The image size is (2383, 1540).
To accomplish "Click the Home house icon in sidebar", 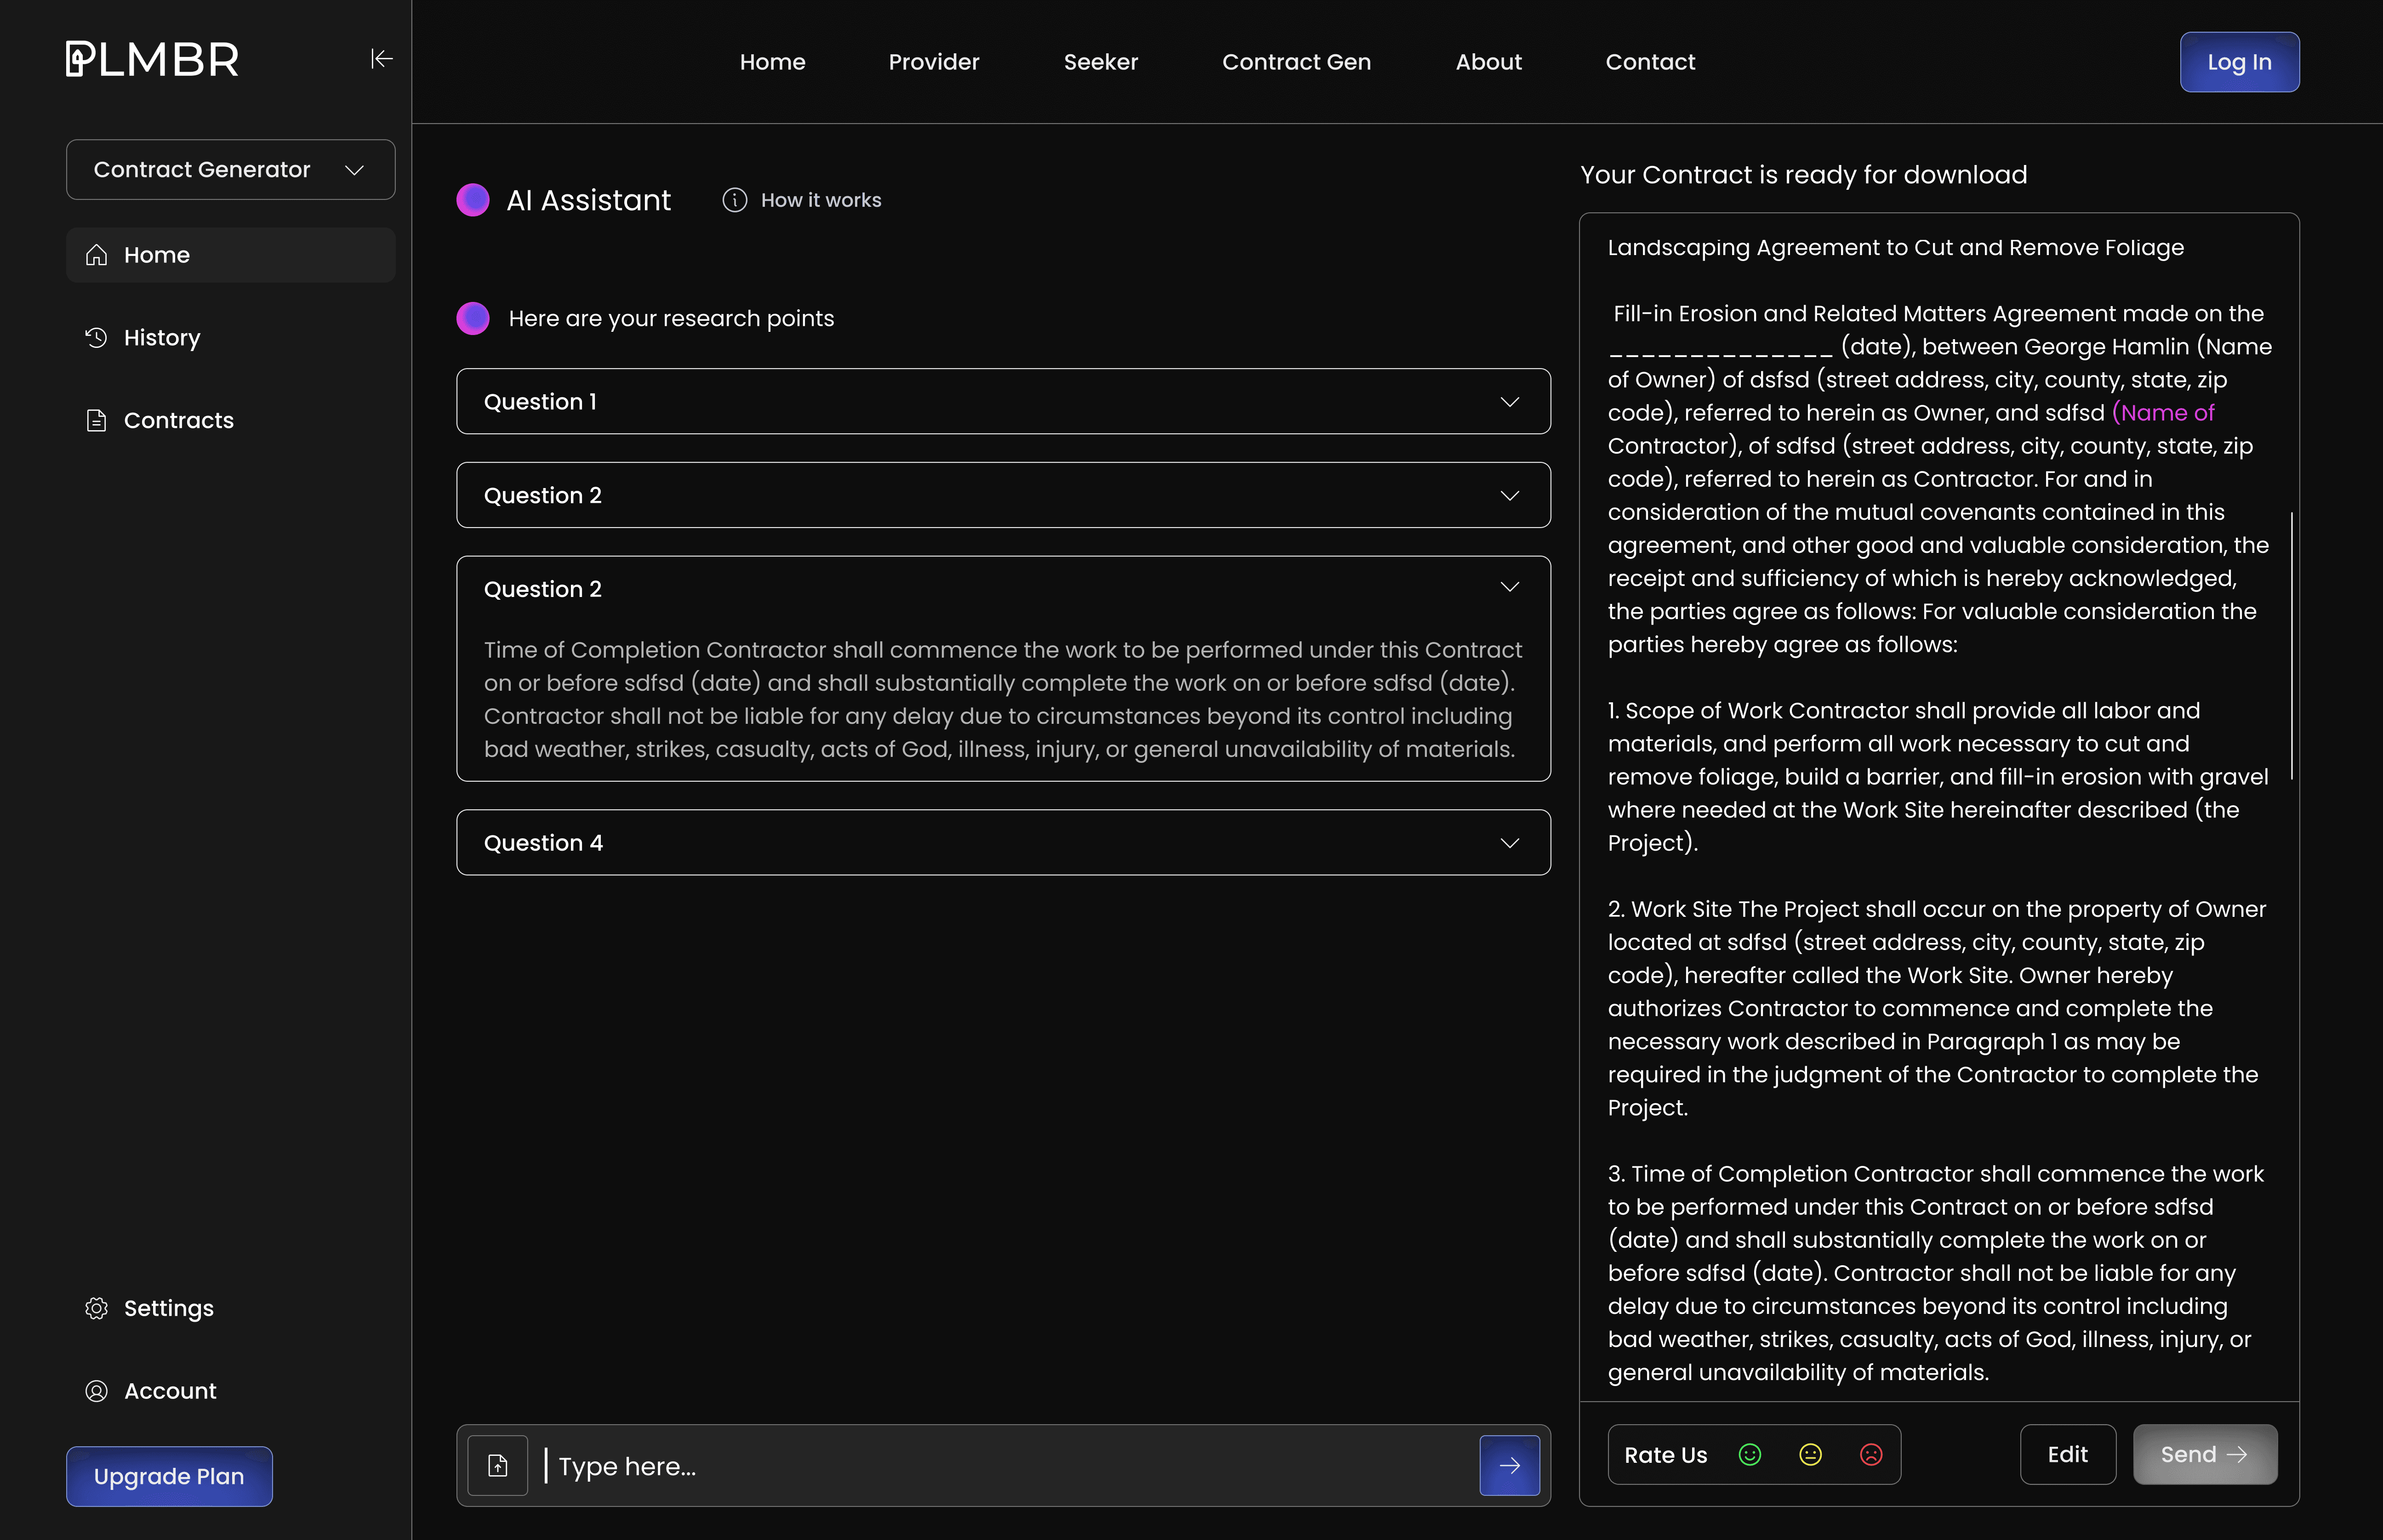I will (96, 255).
